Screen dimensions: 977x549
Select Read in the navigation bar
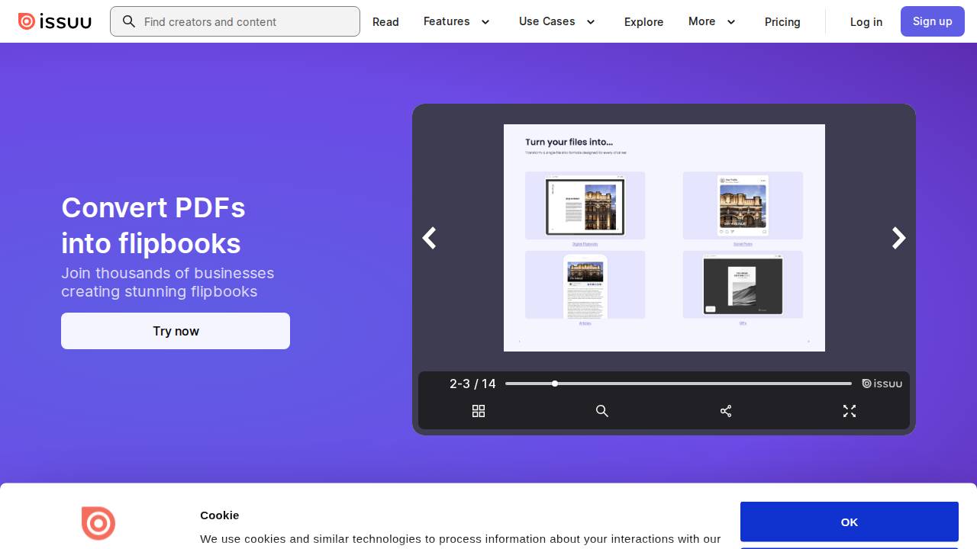click(385, 22)
